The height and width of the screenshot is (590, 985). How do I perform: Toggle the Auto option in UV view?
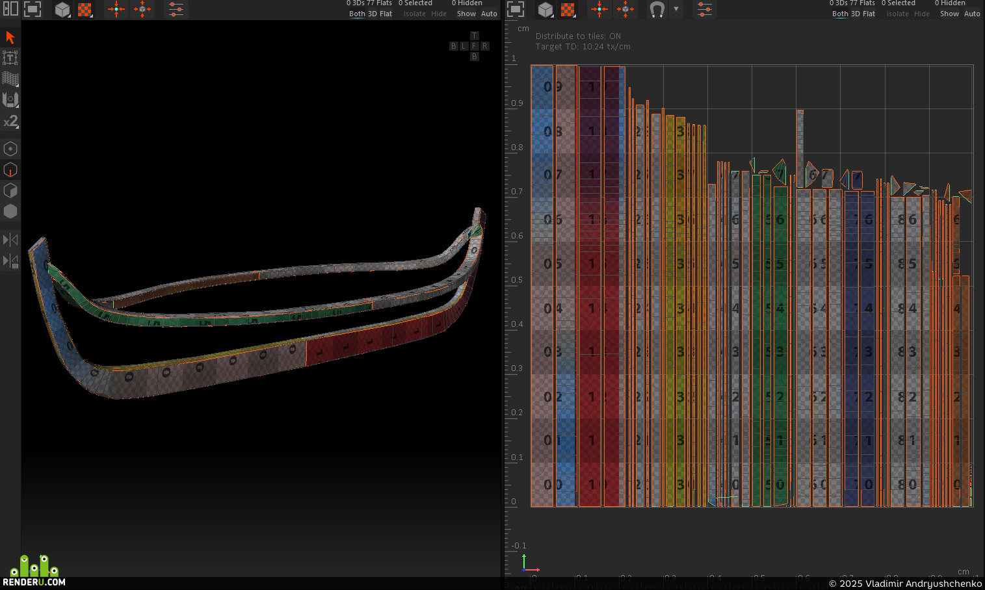[972, 14]
